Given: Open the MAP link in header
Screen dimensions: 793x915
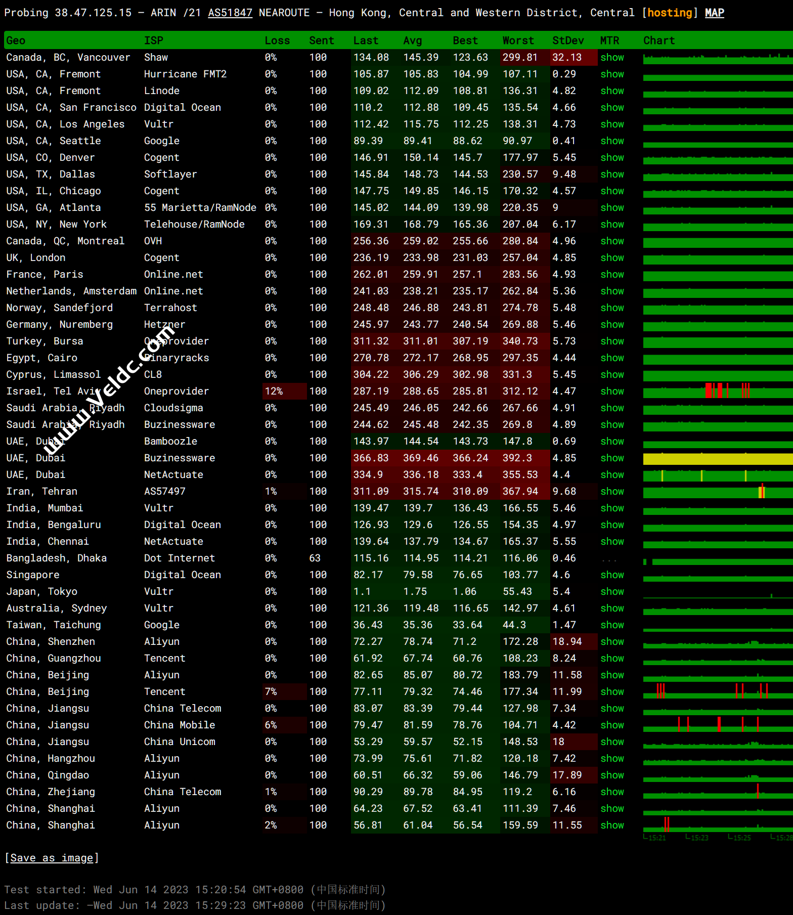Looking at the screenshot, I should click(714, 13).
